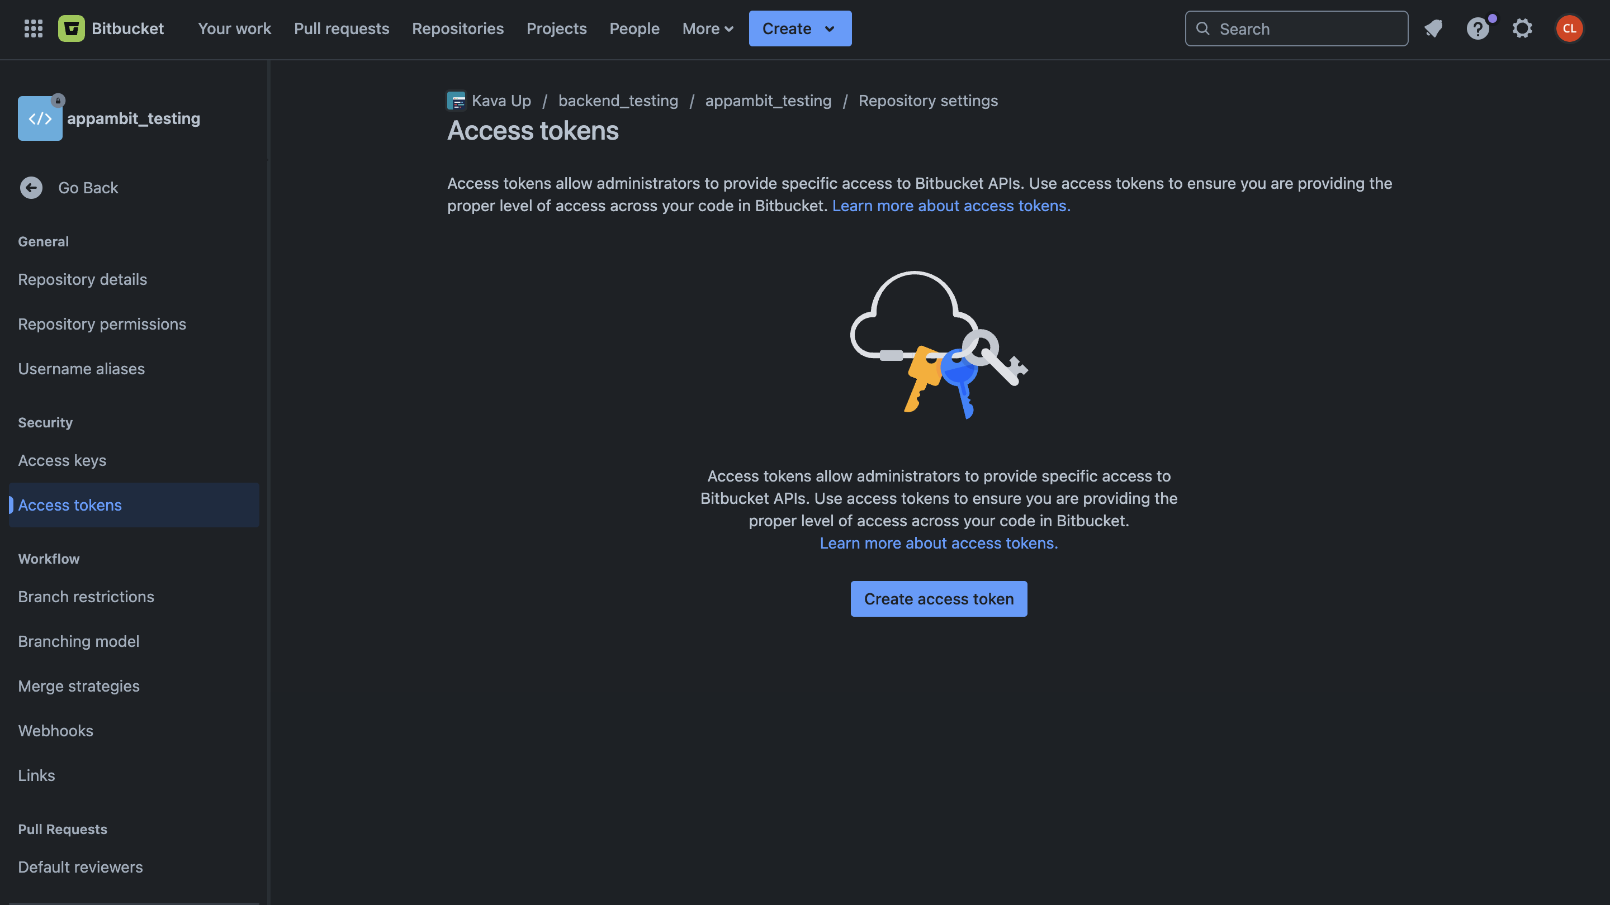1610x905 pixels.
Task: Click the Kava Up workspace icon
Action: coord(456,101)
